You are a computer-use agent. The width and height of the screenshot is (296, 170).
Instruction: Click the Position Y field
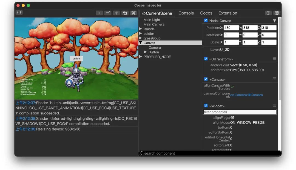point(250,28)
